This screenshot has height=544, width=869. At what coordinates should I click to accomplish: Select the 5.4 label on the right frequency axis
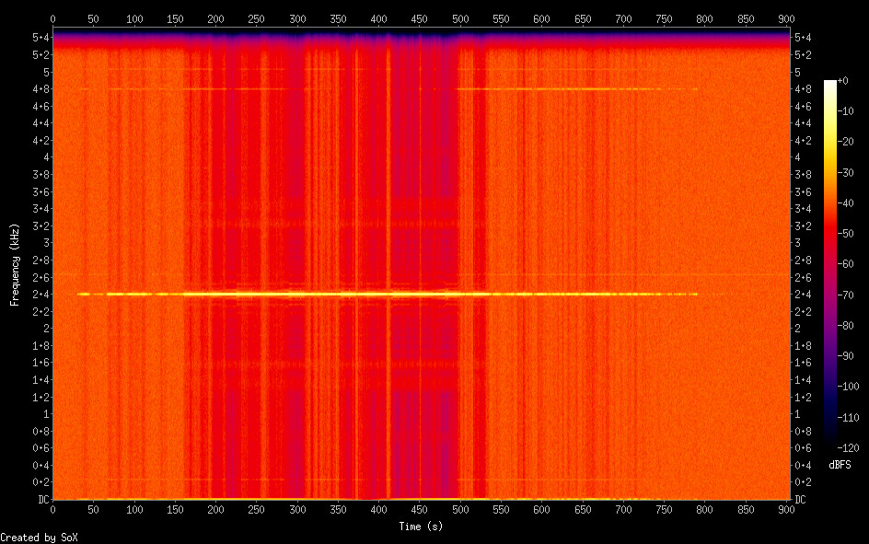[803, 37]
